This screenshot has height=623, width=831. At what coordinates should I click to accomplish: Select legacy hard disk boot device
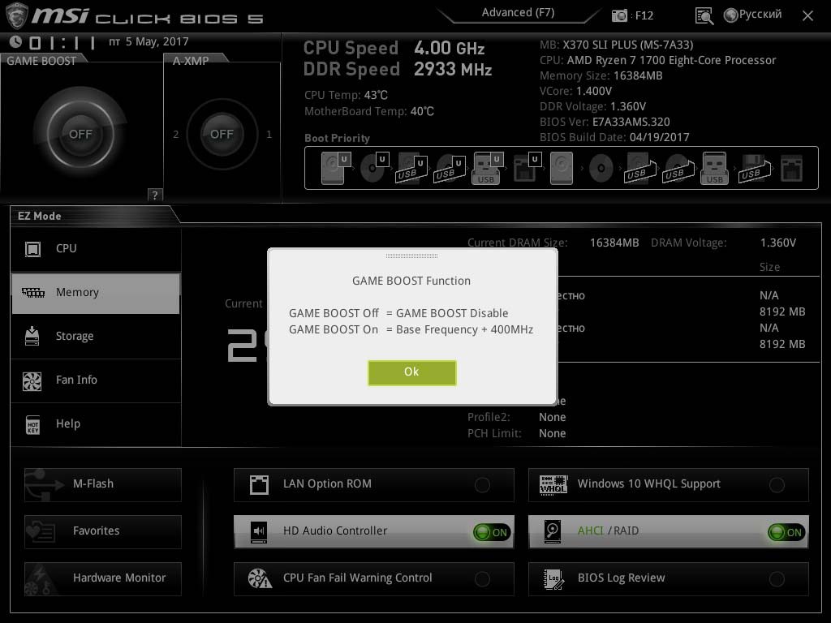click(x=562, y=169)
